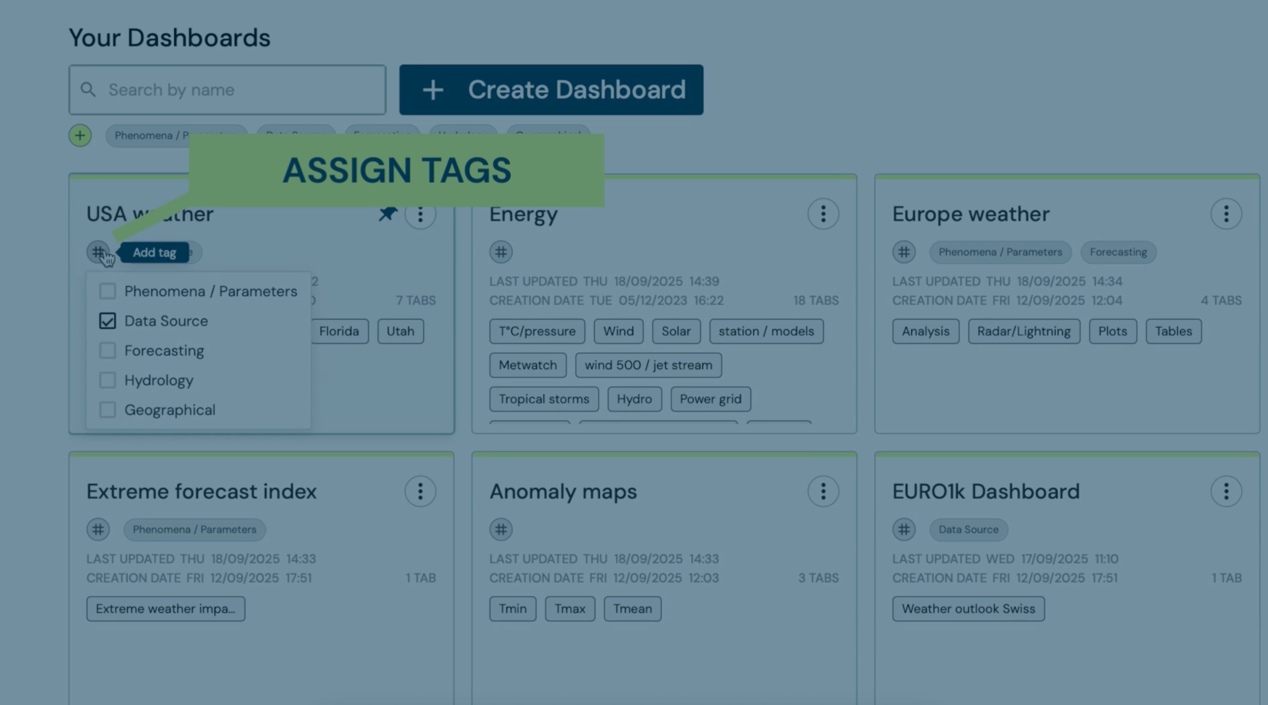Click the tag icon on Europe weather card
Viewport: 1268px width, 705px height.
(904, 252)
